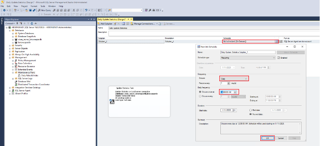Open the Connect dropdown in Object Explorer

(10, 23)
